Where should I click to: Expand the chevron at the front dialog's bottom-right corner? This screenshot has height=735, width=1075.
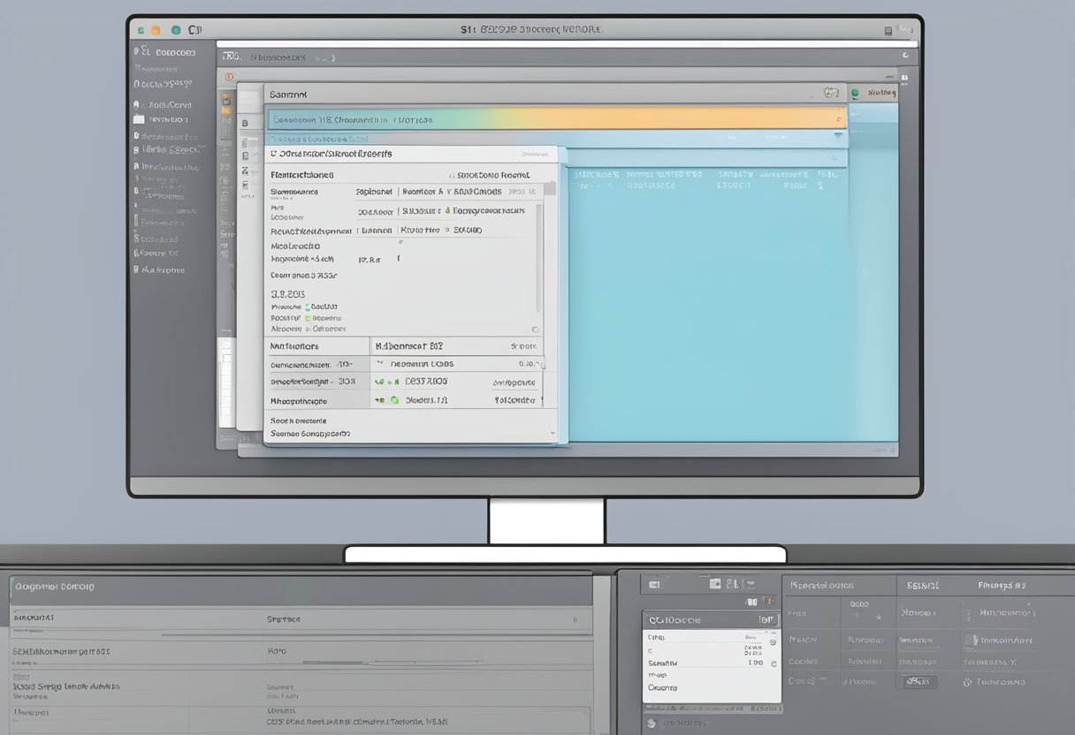coord(553,433)
